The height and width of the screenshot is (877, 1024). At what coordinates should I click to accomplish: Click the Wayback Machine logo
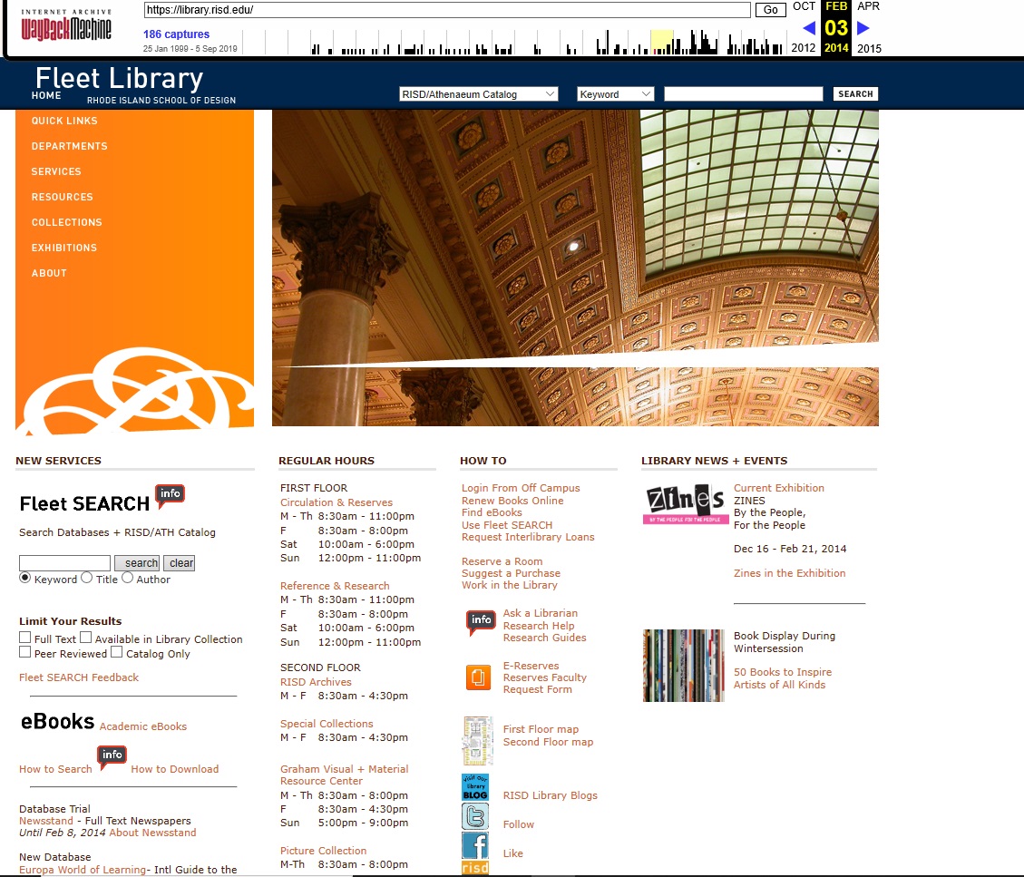click(66, 25)
